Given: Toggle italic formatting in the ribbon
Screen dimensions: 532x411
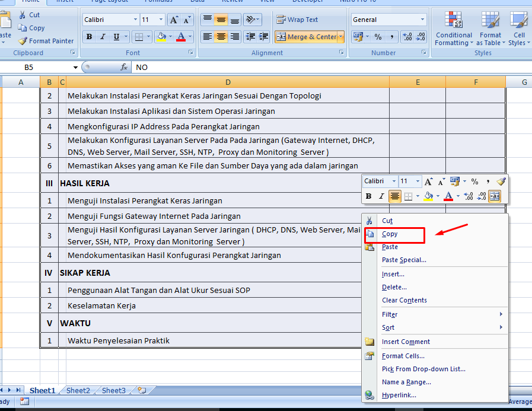Looking at the screenshot, I should [x=103, y=37].
